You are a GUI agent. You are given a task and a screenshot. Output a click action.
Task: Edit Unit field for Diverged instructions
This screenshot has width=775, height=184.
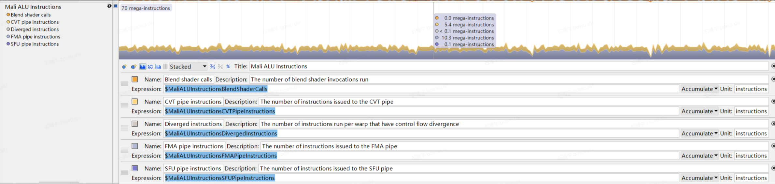click(x=752, y=133)
